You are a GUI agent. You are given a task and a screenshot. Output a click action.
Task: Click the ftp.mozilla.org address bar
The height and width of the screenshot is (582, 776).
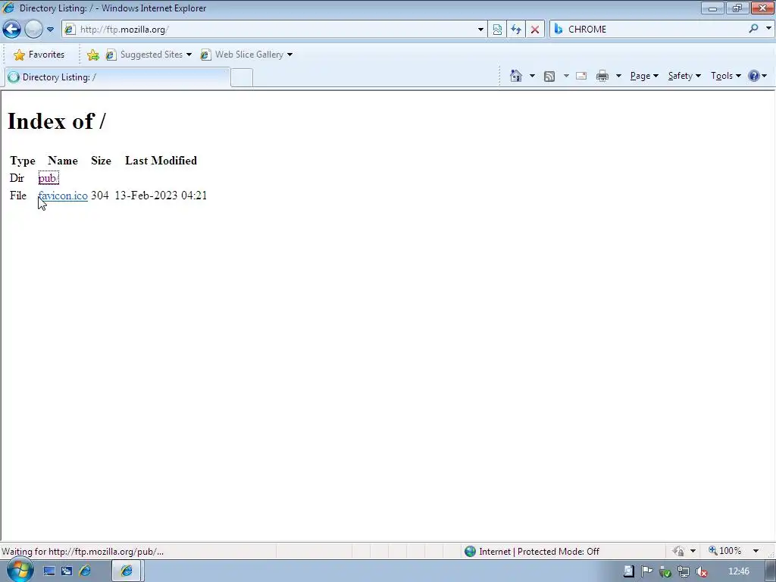point(274,30)
